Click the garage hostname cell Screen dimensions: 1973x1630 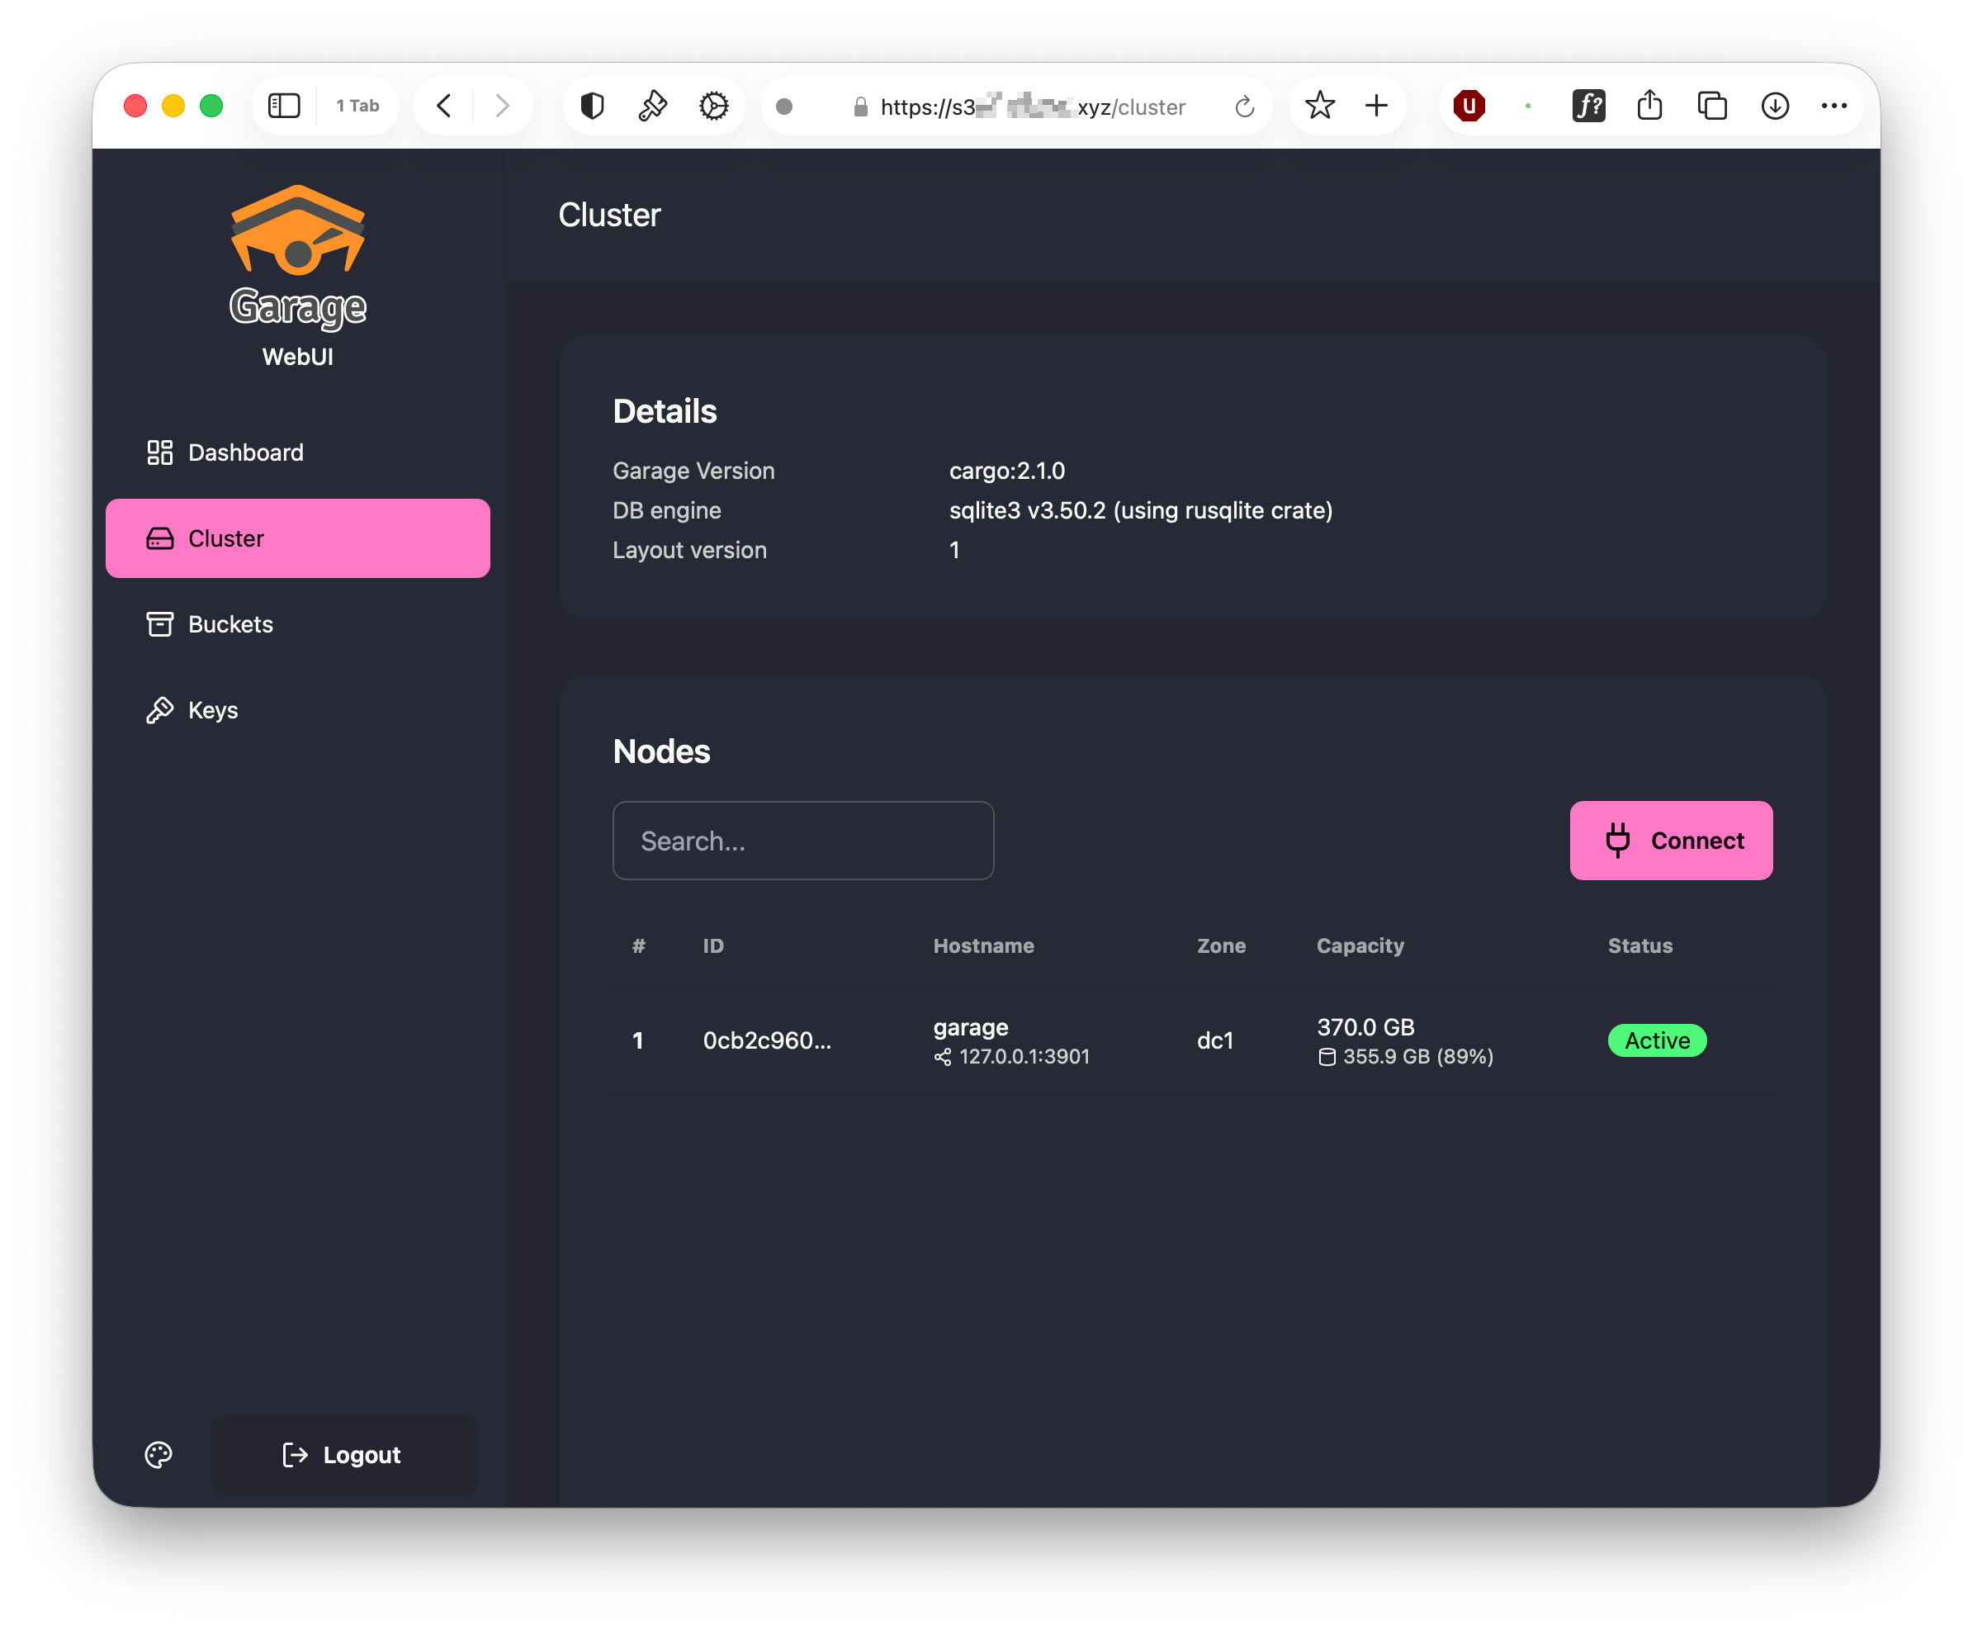971,1027
